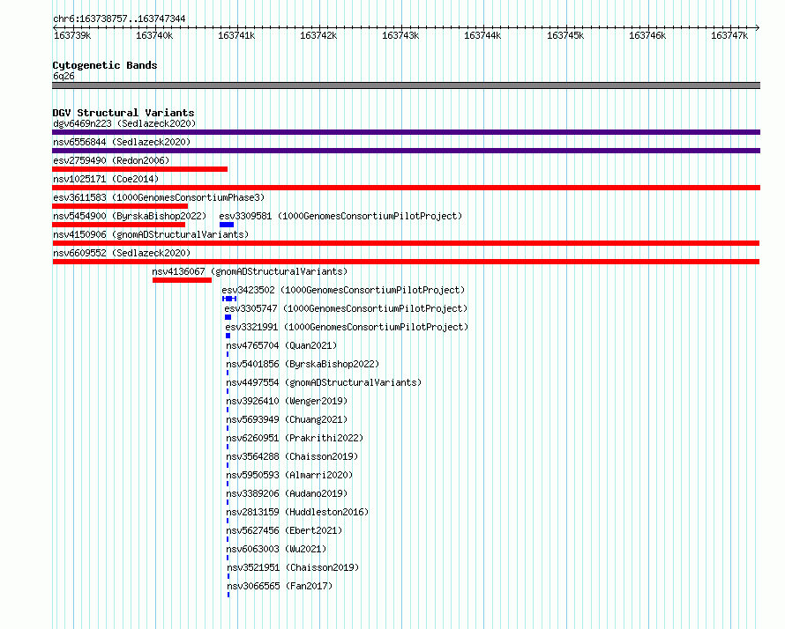The image size is (785, 629).
Task: Open variant nsv3521951 (Chaisson2019)
Action: pyautogui.click(x=294, y=567)
